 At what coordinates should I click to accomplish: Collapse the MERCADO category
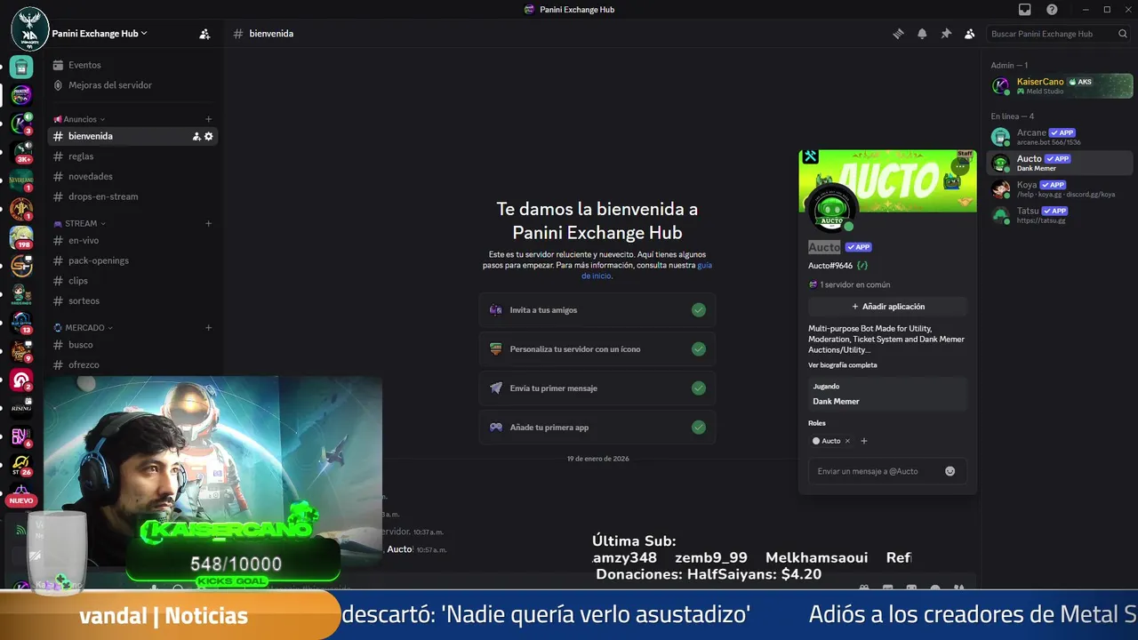pyautogui.click(x=84, y=328)
